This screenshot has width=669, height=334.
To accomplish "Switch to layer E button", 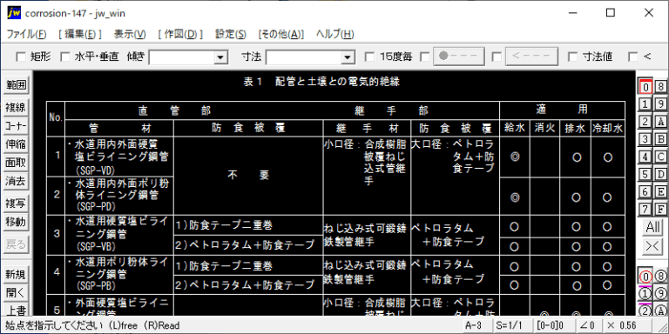I will [x=660, y=191].
